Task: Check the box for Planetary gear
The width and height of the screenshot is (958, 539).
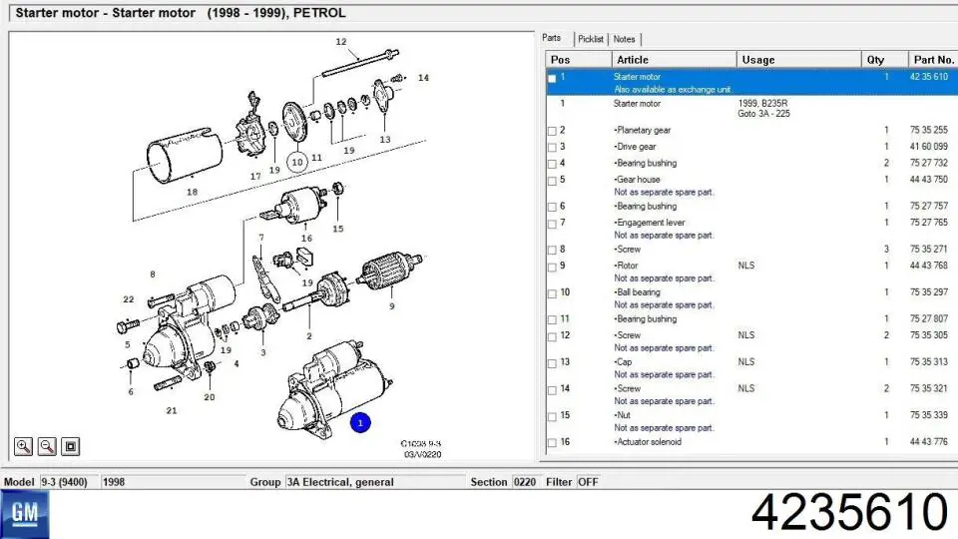Action: tap(552, 132)
